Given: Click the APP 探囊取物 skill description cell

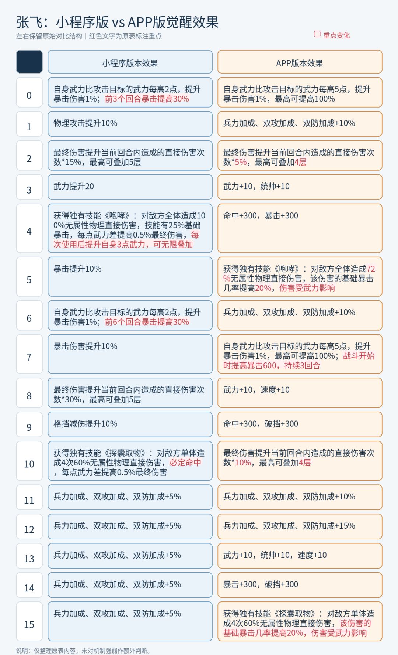Looking at the screenshot, I should click(300, 621).
